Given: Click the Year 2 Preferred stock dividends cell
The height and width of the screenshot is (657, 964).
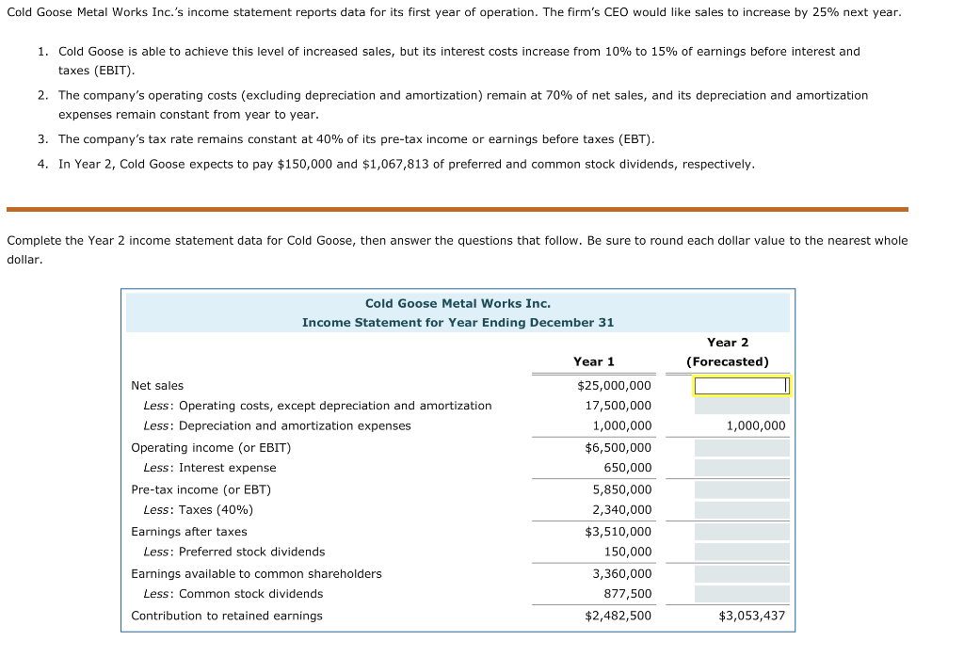Looking at the screenshot, I should click(x=741, y=552).
